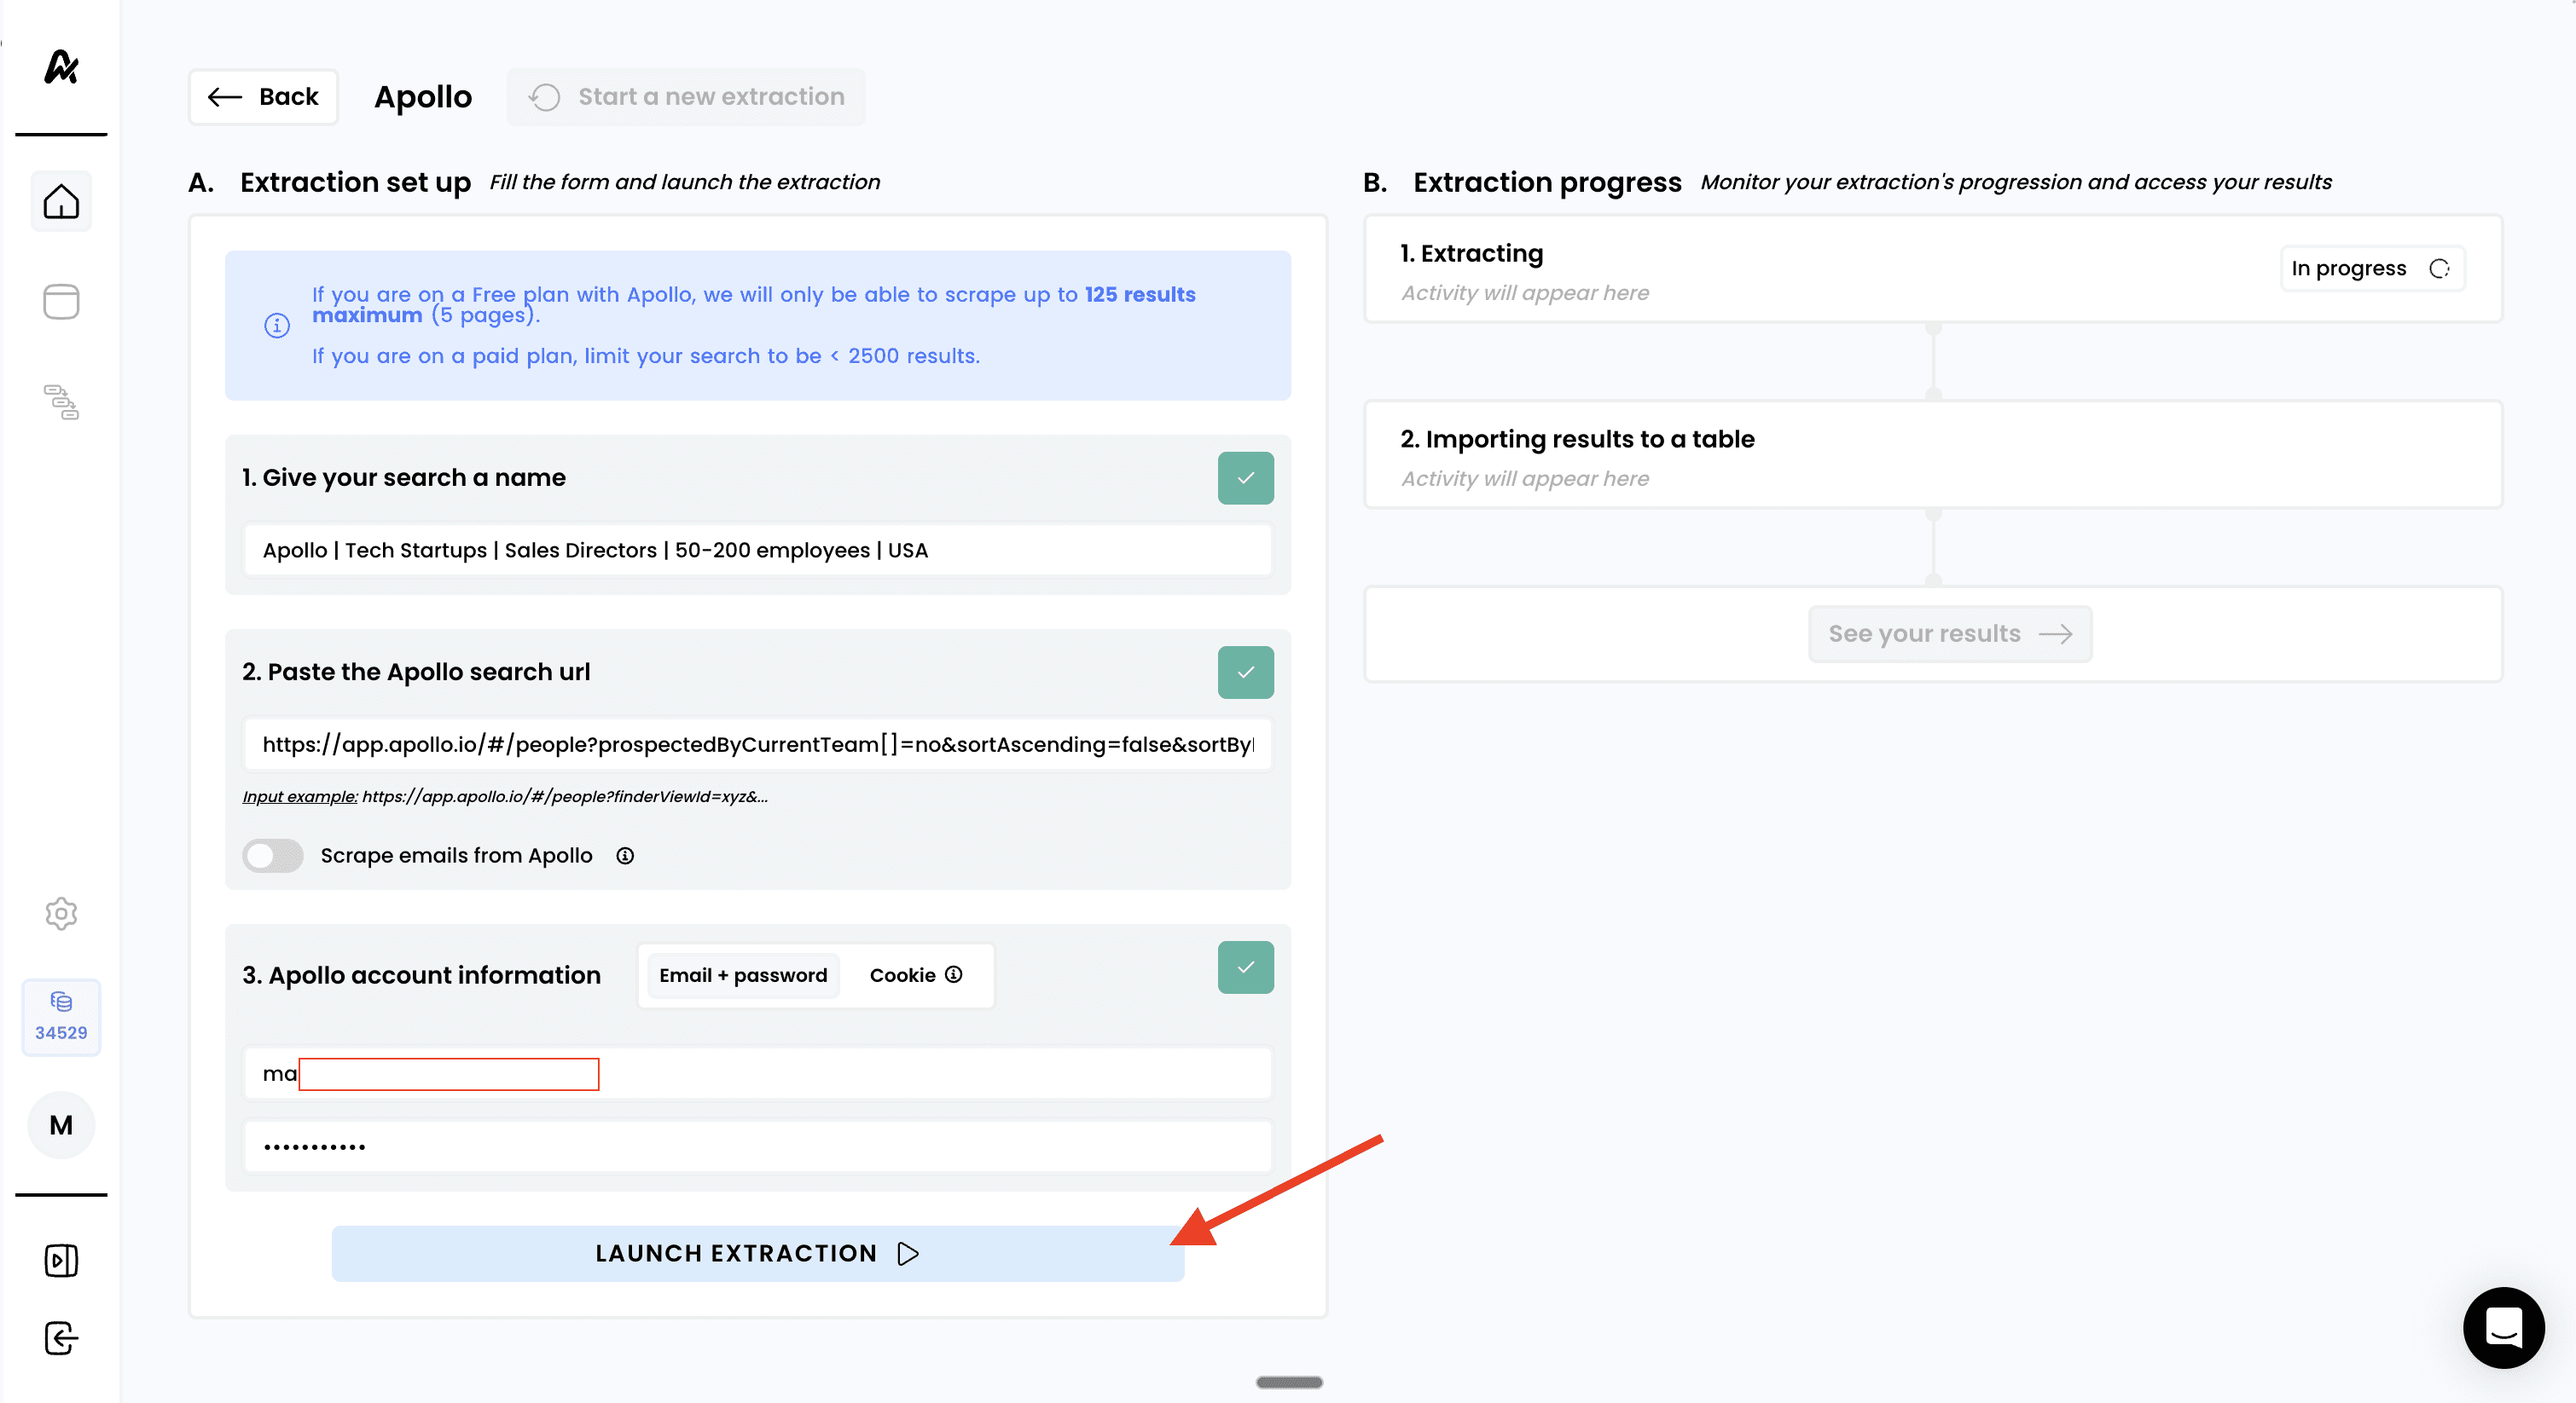This screenshot has height=1403, width=2576.
Task: Click checkmark for Apollo account information step
Action: click(1245, 967)
